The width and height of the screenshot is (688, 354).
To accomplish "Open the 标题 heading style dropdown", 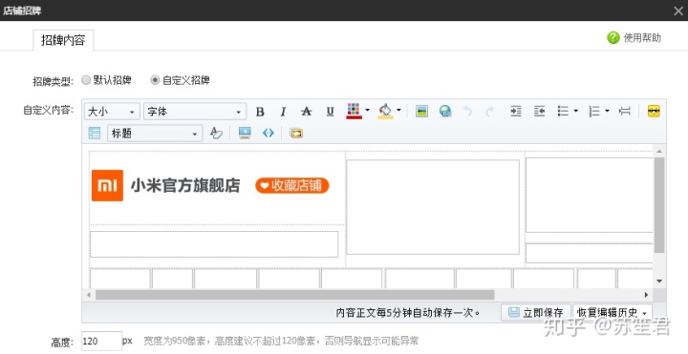I will 155,134.
